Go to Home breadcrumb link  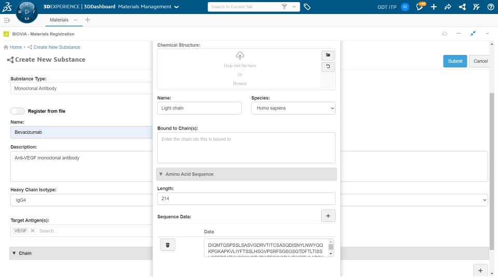(x=16, y=47)
